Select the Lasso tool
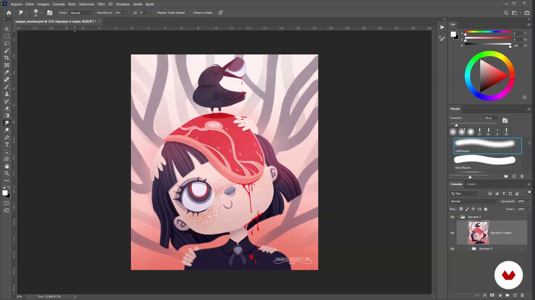 point(7,43)
